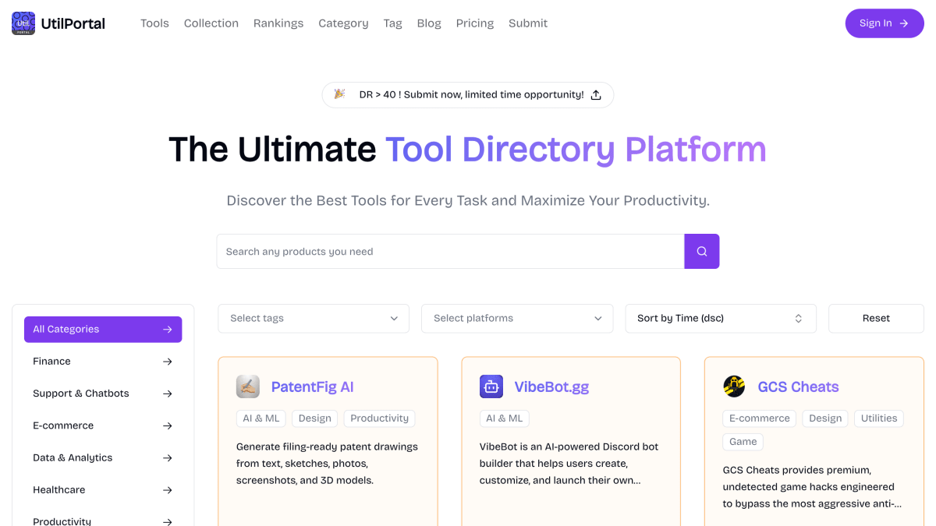The height and width of the screenshot is (526, 936).
Task: Click the arrow next to E-commerce category
Action: [x=168, y=425]
